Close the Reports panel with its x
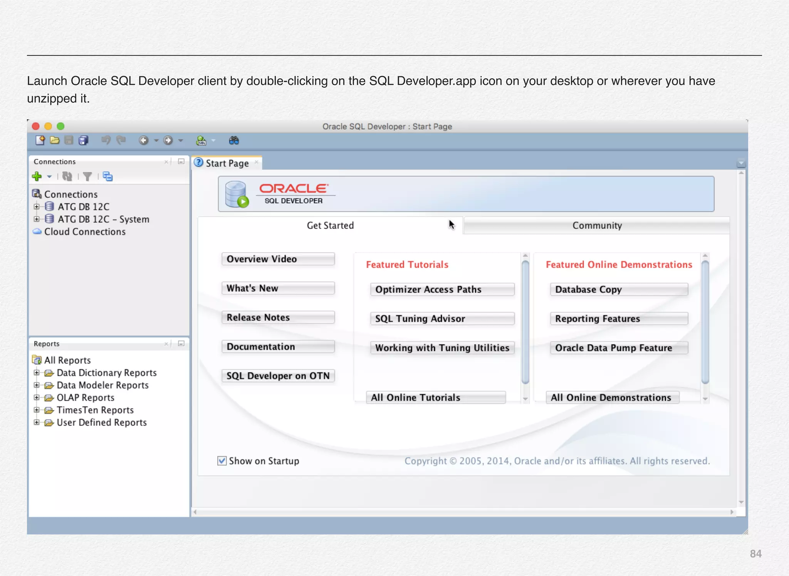This screenshot has height=576, width=789. pos(166,343)
